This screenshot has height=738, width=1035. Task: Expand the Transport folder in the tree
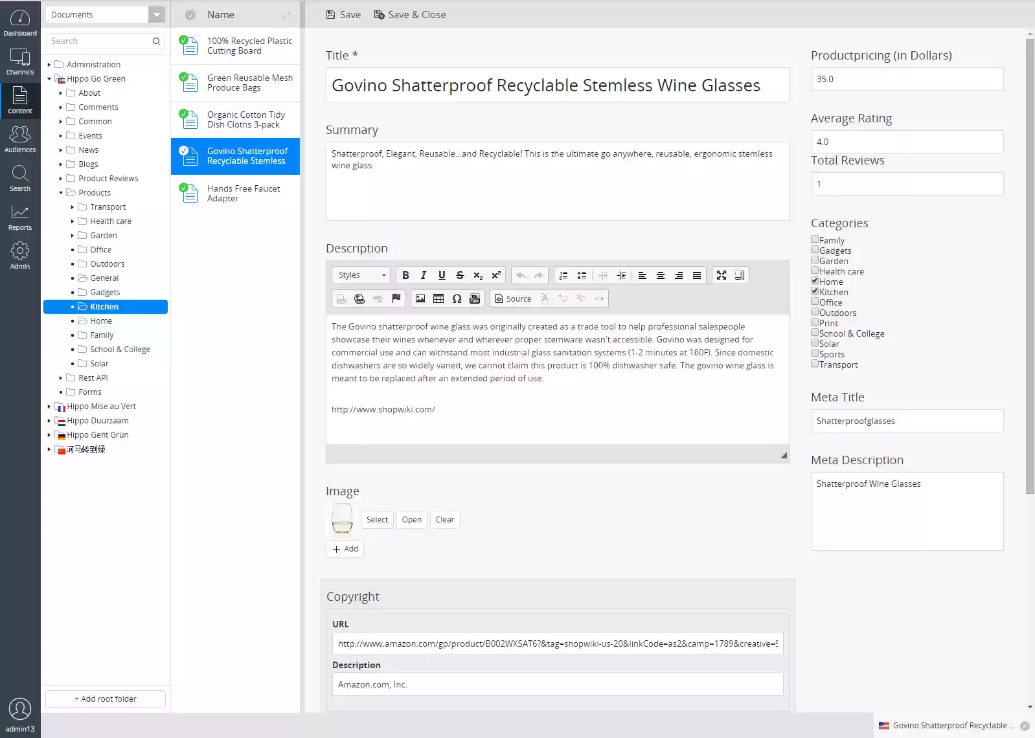72,207
